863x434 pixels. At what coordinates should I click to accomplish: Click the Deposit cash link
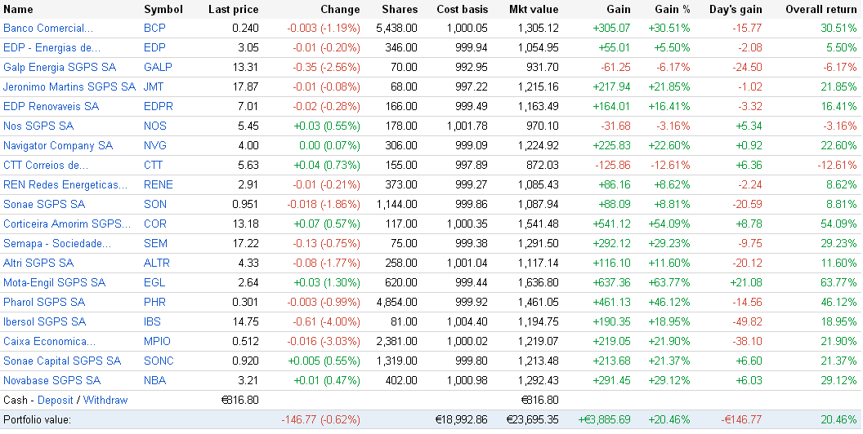[x=55, y=400]
